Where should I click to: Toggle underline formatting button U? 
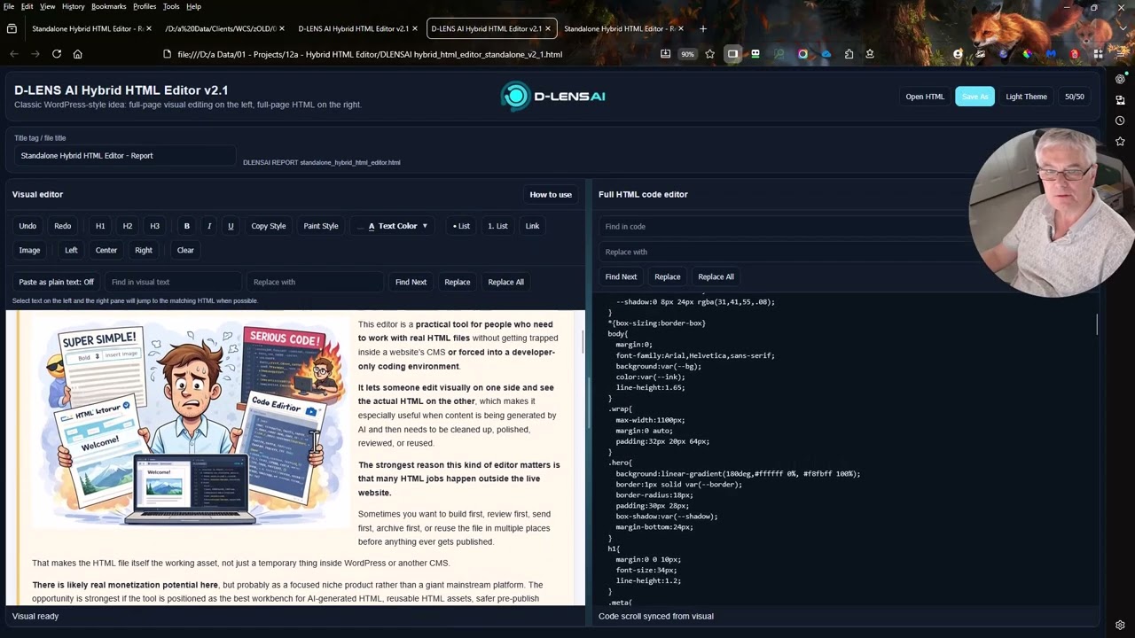(x=231, y=226)
